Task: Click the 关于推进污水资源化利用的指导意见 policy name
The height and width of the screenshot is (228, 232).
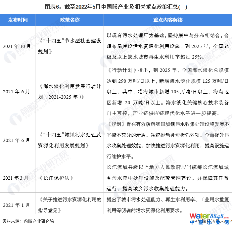Action: click(x=70, y=205)
